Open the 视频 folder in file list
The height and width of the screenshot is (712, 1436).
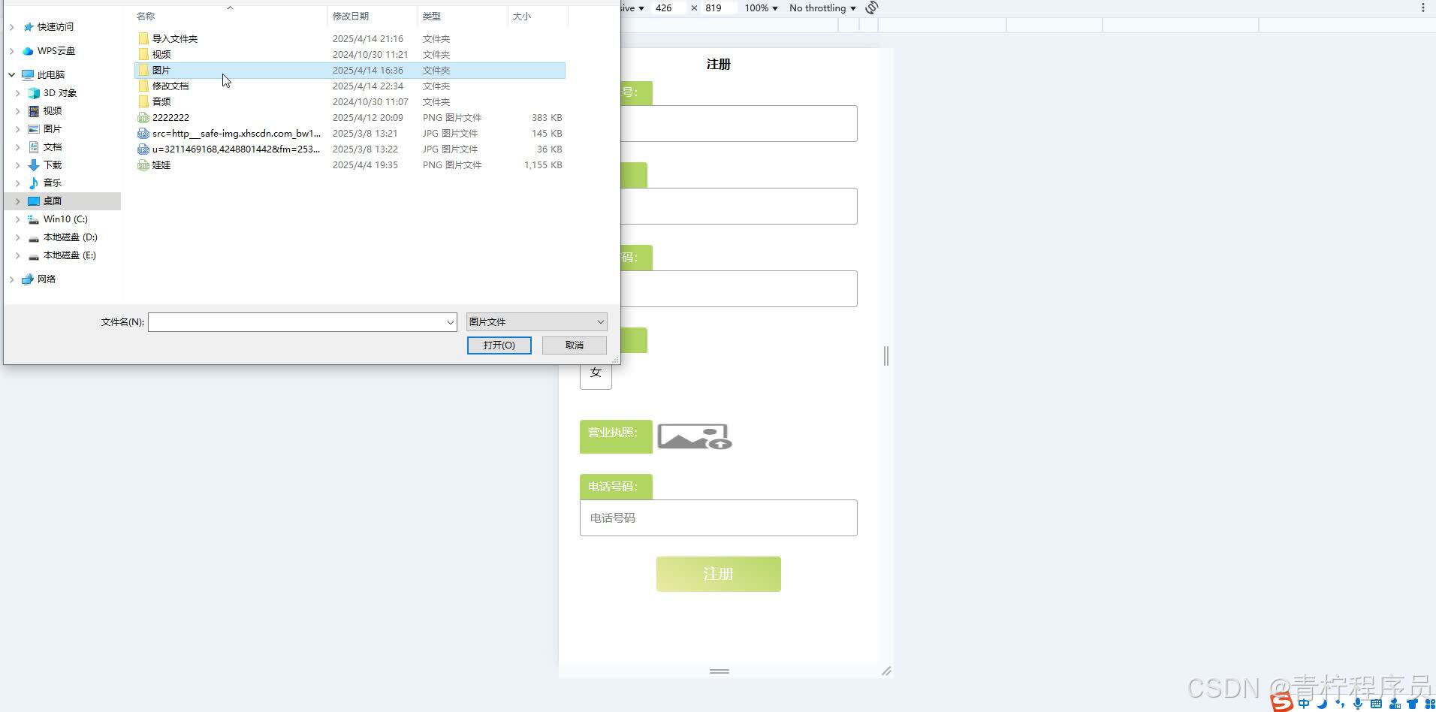pos(161,55)
